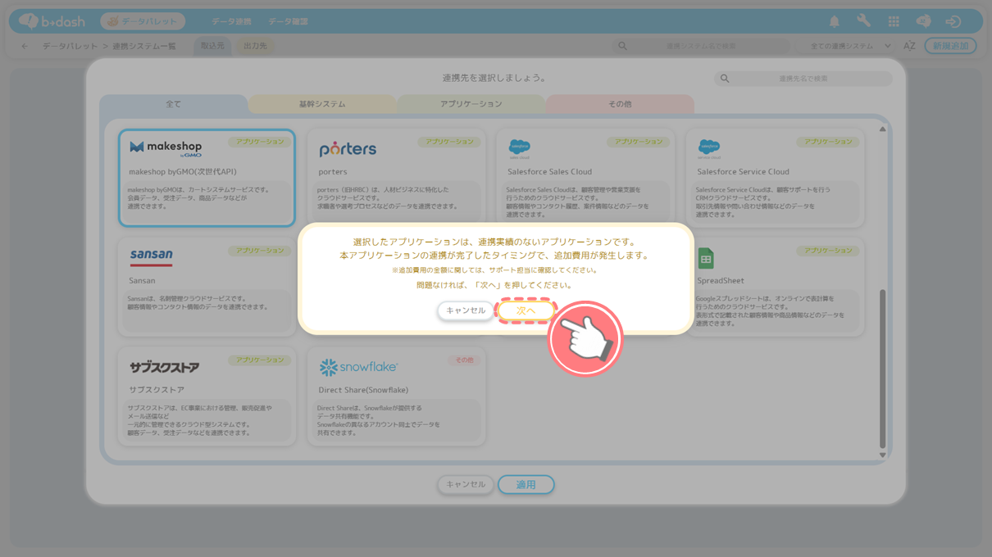Cancel the additional-cost confirmation dialog
Viewport: 992px width, 557px height.
pos(466,311)
